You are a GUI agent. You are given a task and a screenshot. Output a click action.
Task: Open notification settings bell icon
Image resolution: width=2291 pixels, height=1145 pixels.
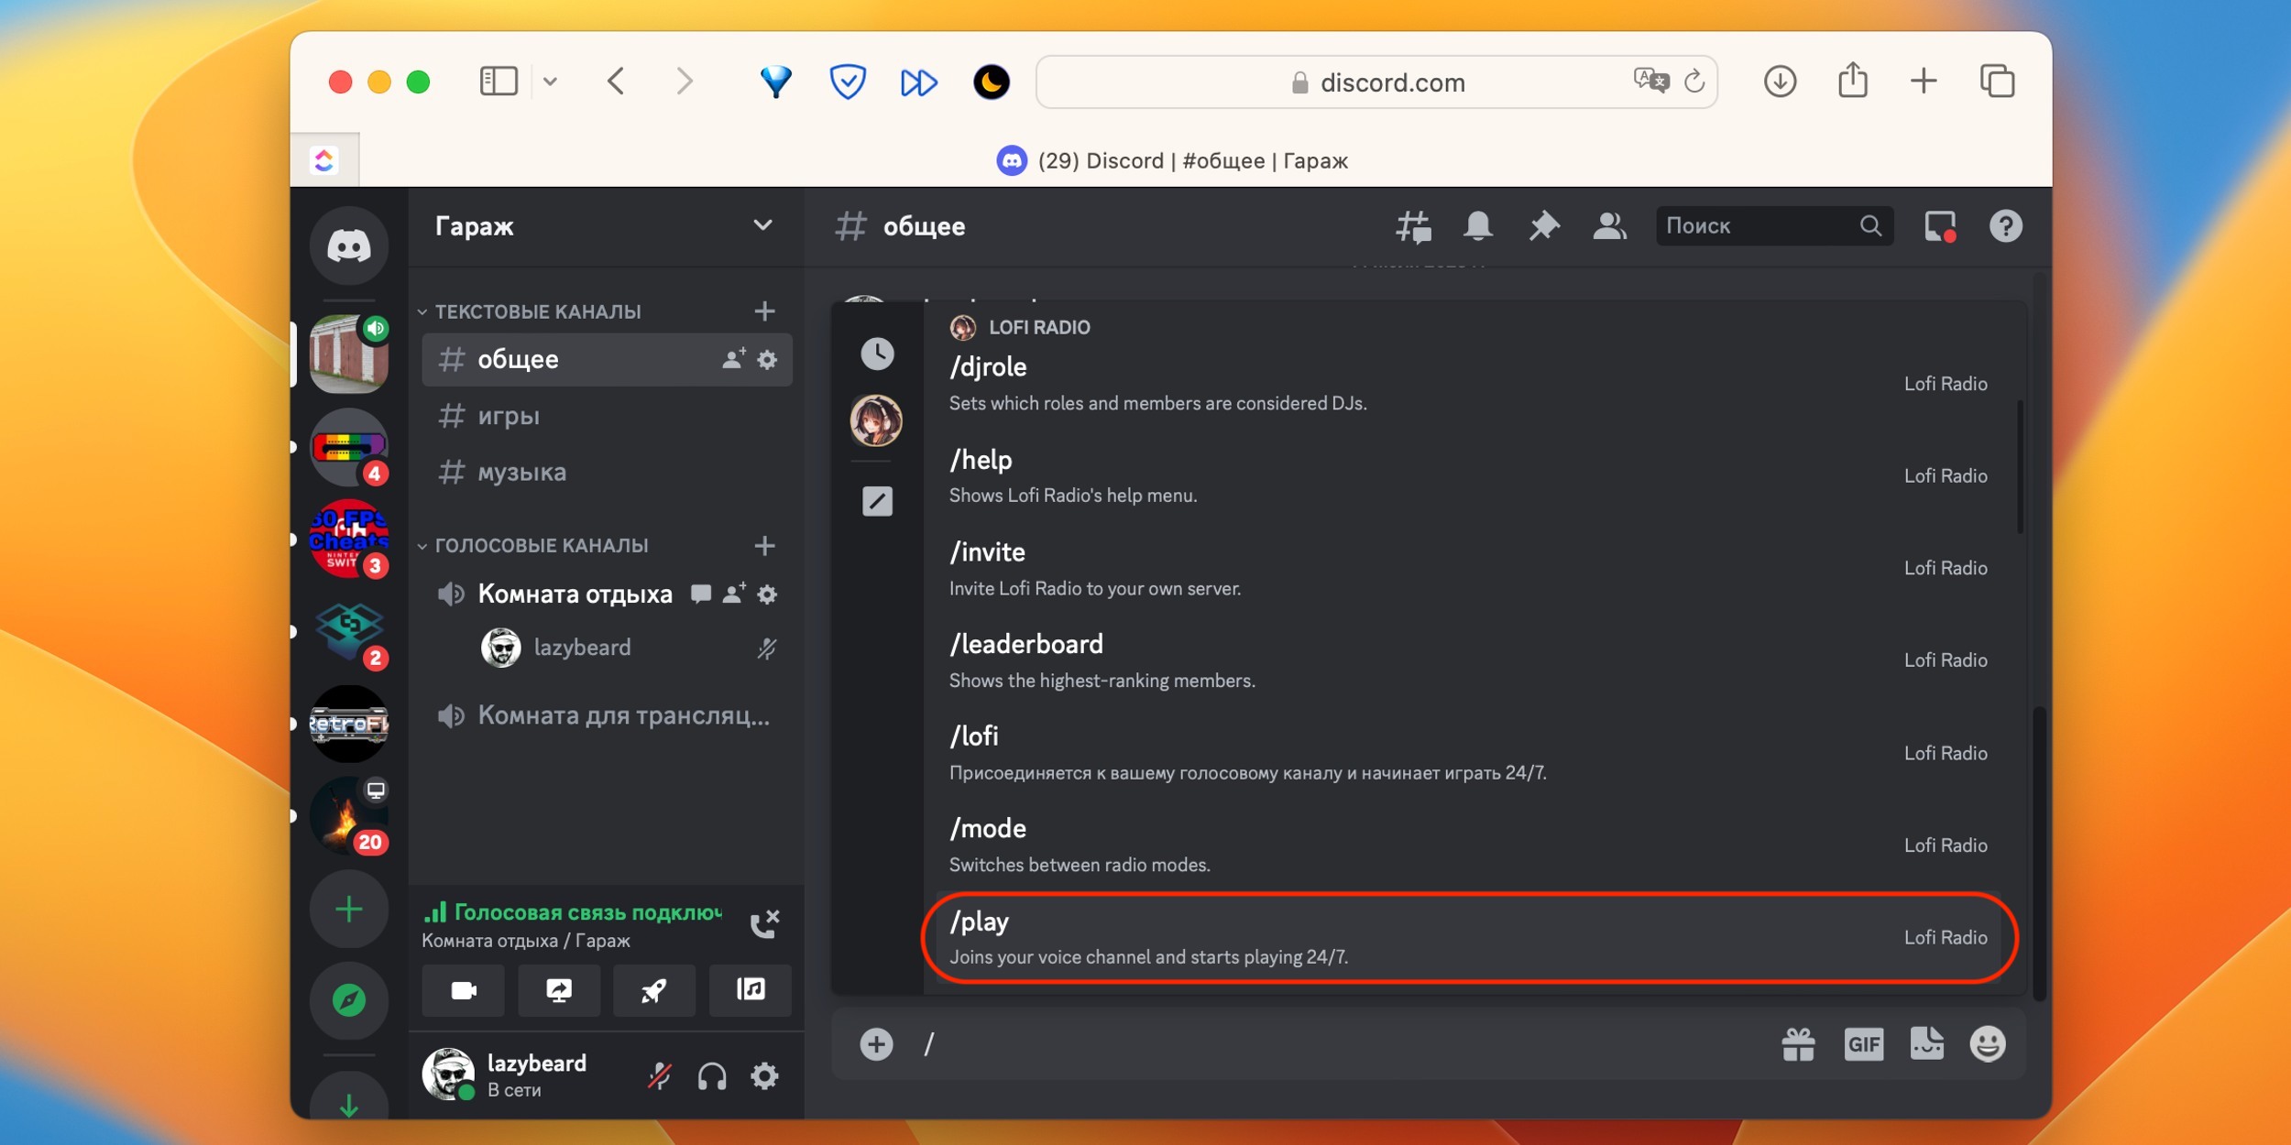click(x=1477, y=226)
